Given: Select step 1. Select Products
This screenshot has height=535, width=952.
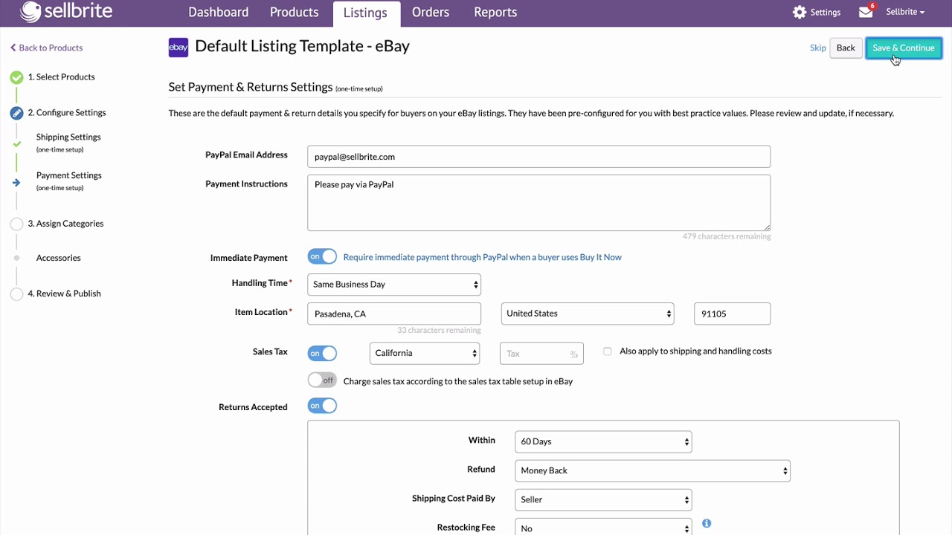Looking at the screenshot, I should tap(61, 77).
